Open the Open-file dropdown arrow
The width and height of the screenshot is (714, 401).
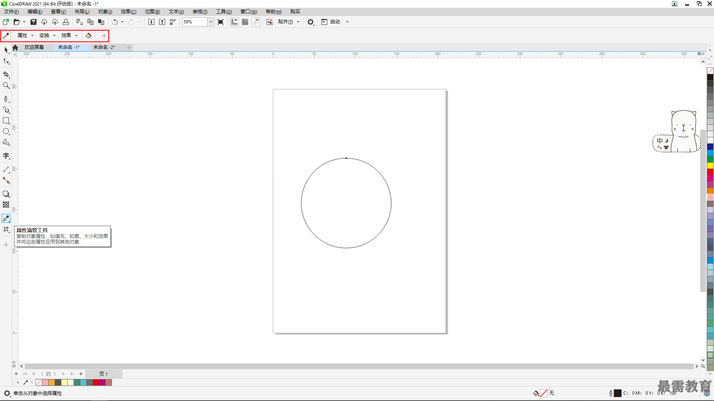click(24, 22)
